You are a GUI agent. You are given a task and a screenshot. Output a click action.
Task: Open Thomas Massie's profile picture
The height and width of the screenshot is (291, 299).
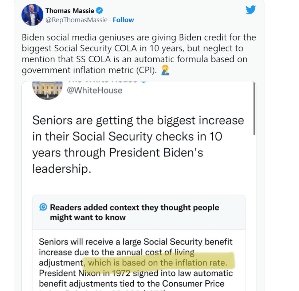tap(32, 15)
